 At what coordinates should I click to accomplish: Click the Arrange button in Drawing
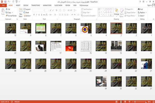pyautogui.click(x=117, y=13)
